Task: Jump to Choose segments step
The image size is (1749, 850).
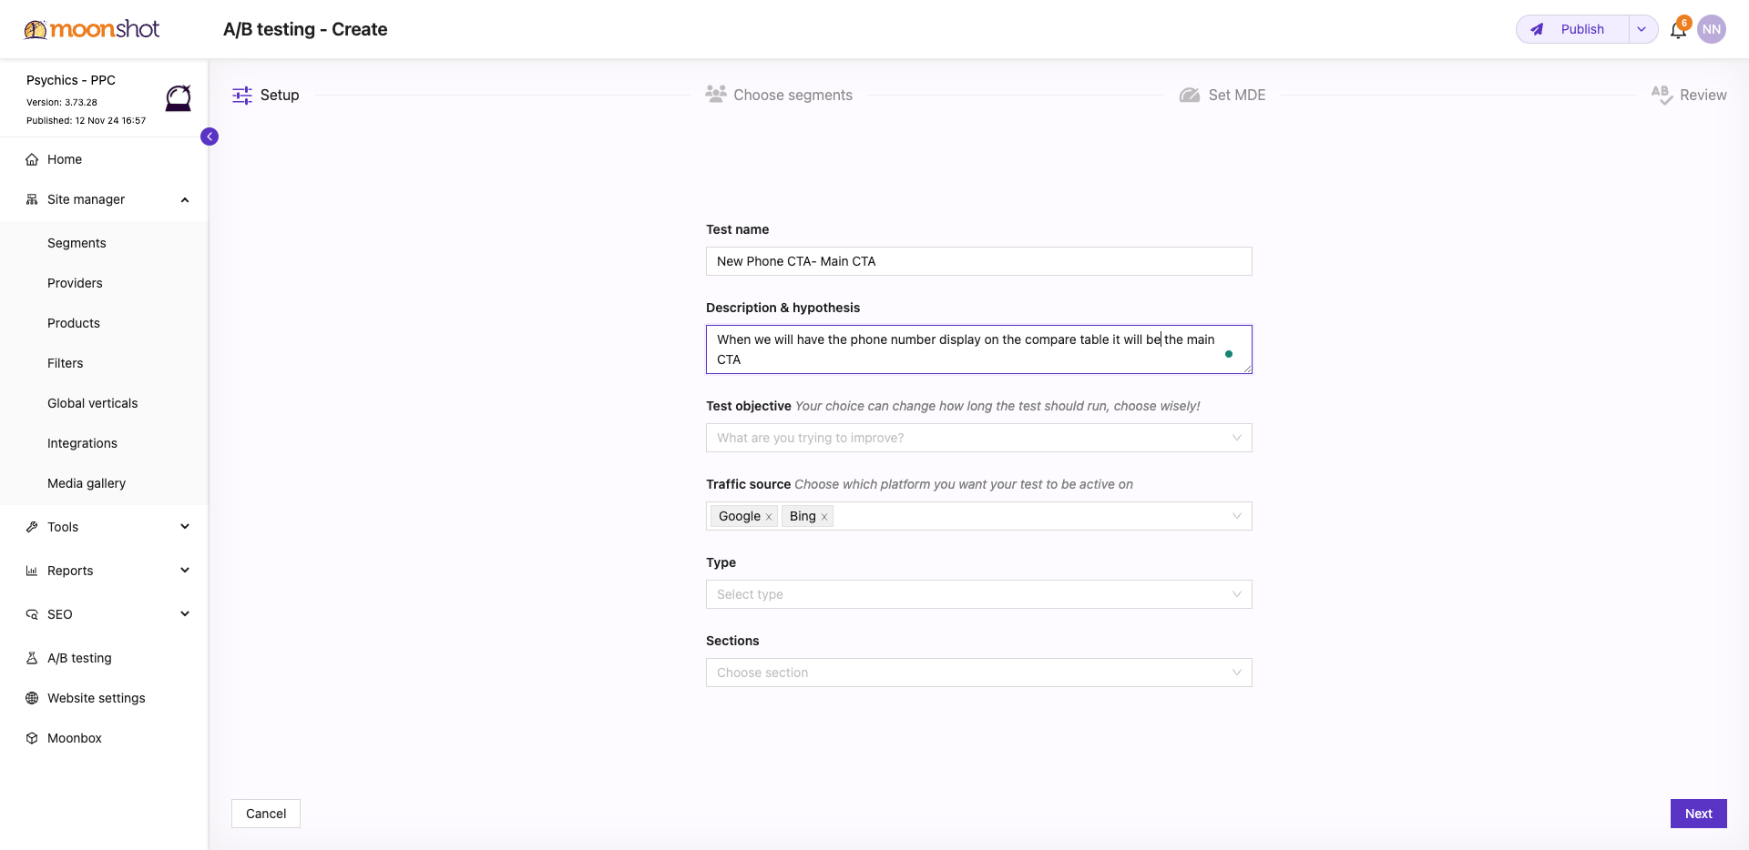Action: click(x=793, y=95)
